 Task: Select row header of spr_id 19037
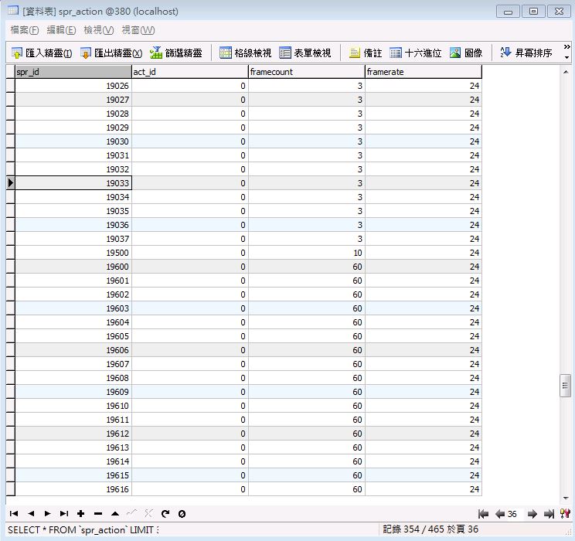[11, 239]
